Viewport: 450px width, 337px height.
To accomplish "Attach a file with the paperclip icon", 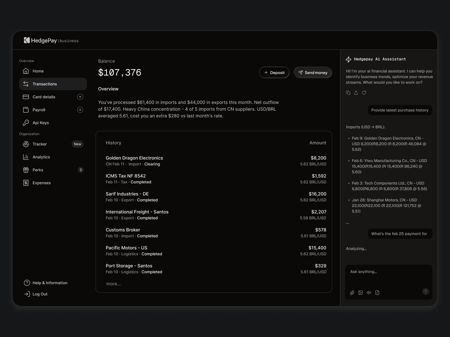I will (352, 292).
